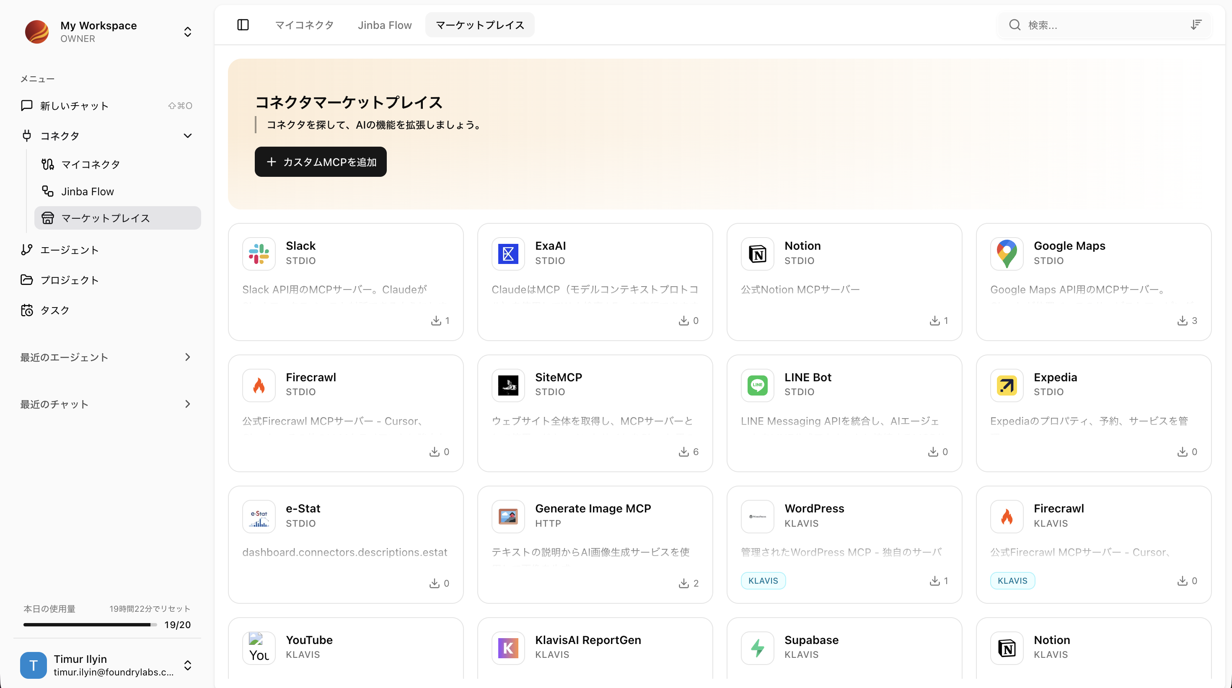Click the Expedia arrow icon
The image size is (1232, 688).
coord(1007,385)
